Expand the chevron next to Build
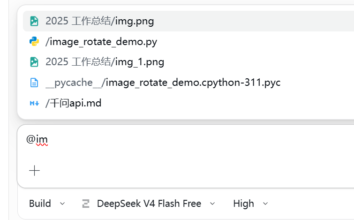The height and width of the screenshot is (220, 354). (x=62, y=204)
